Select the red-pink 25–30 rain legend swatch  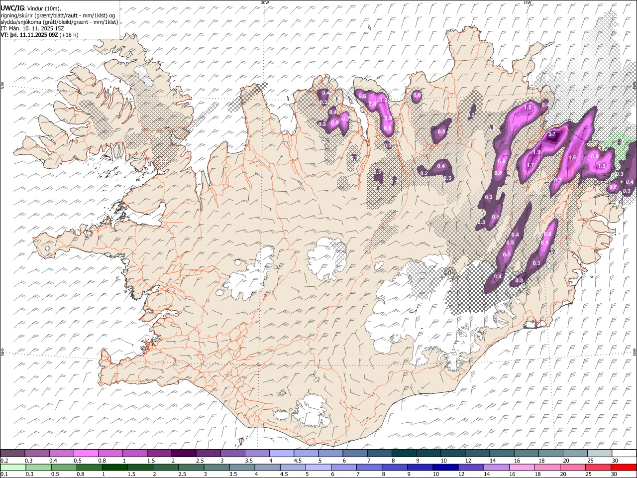click(598, 467)
